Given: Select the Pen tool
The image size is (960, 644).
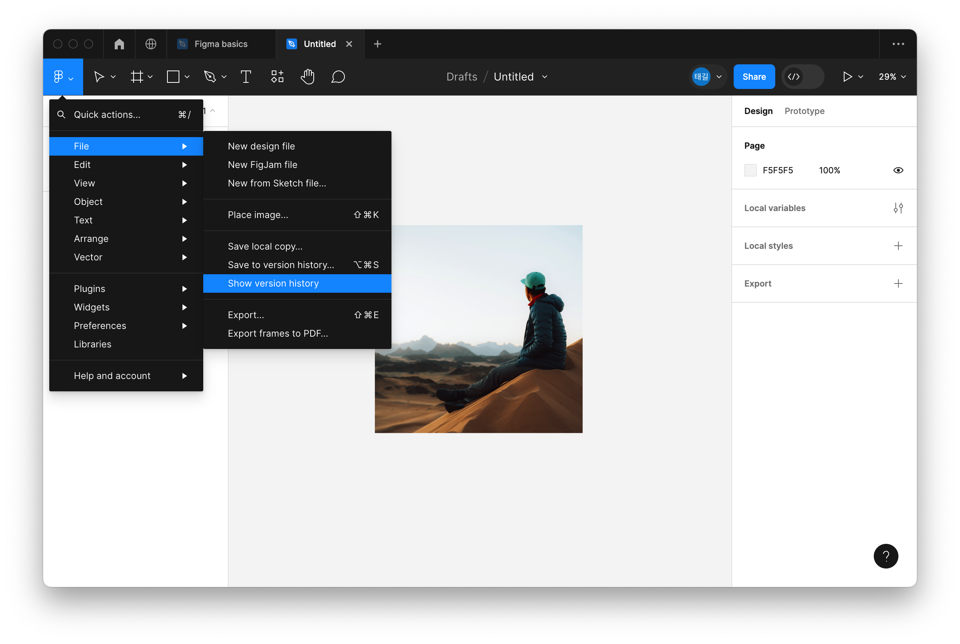Looking at the screenshot, I should tap(210, 77).
